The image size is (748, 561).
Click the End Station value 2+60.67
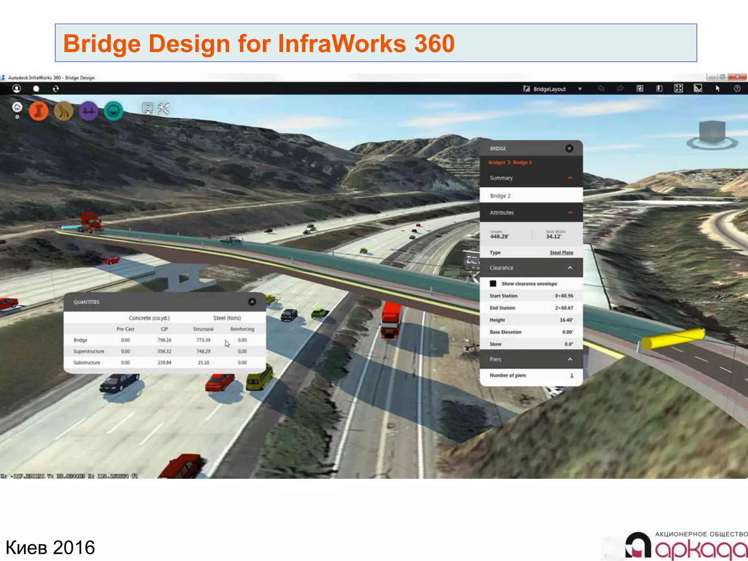click(x=564, y=308)
